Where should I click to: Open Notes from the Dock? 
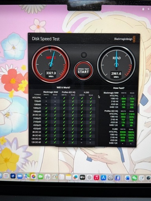68,177
